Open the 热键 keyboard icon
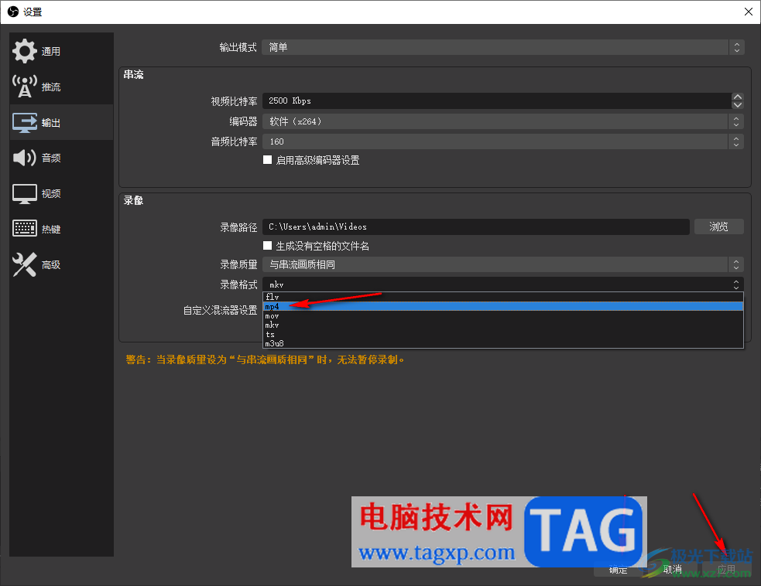 (x=24, y=228)
